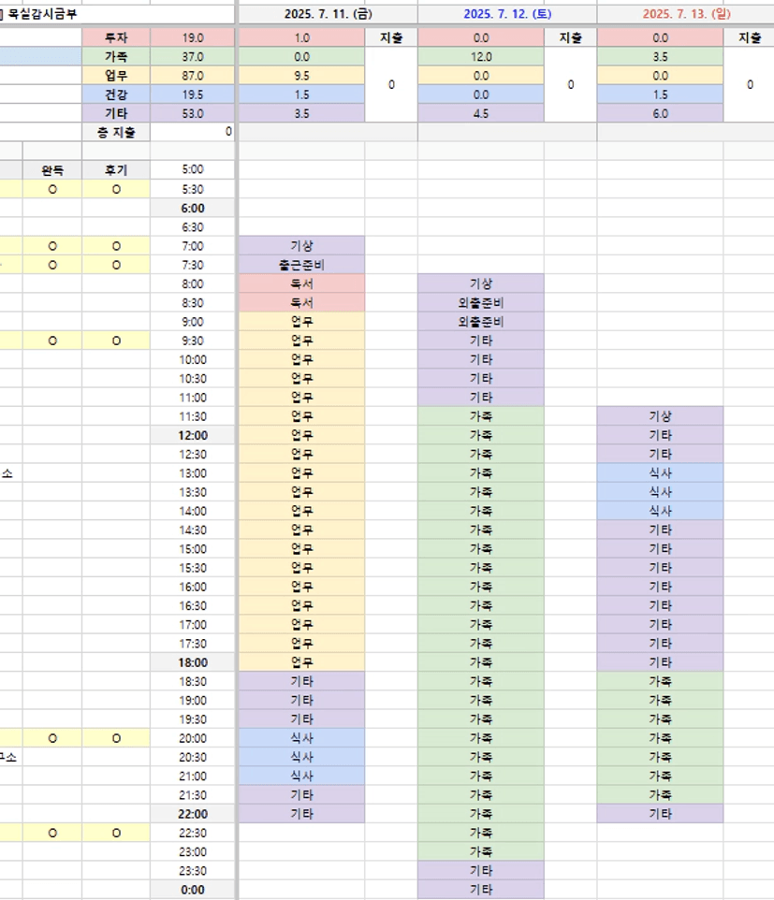Select the 기타 cell at 18:30 on July 11
This screenshot has height=900, width=774.
pos(301,682)
